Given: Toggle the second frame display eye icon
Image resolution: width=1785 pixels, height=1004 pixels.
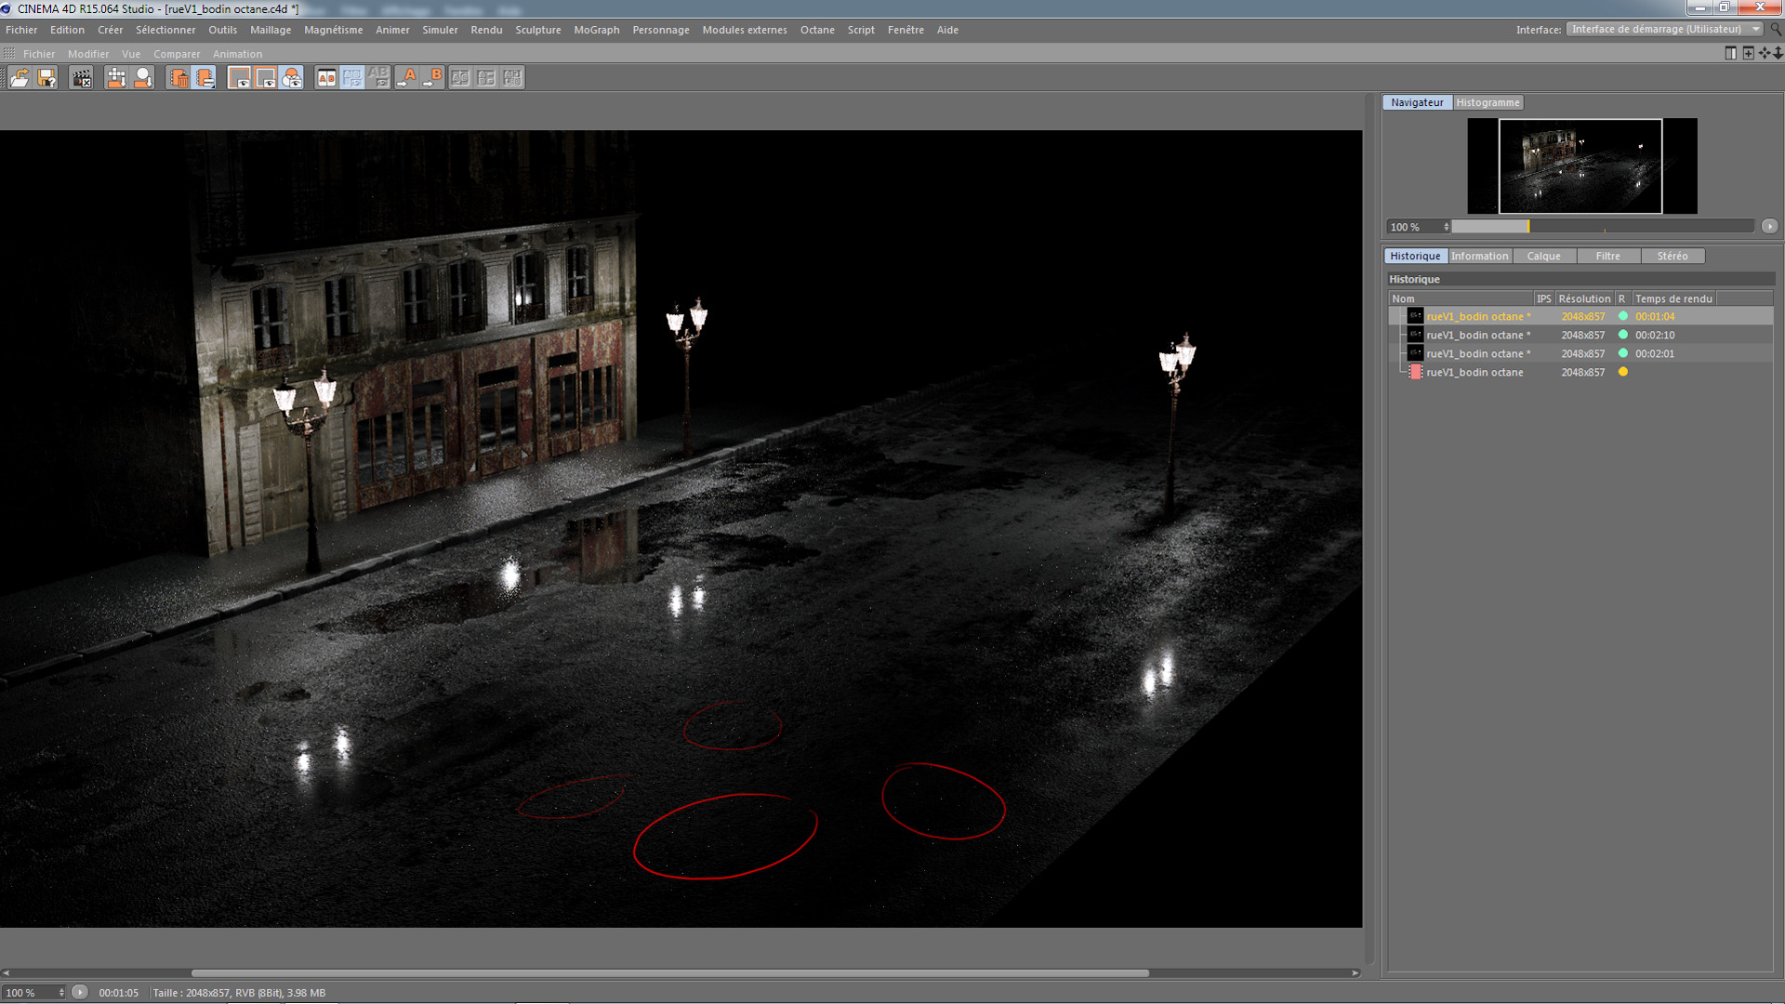Looking at the screenshot, I should [x=265, y=78].
